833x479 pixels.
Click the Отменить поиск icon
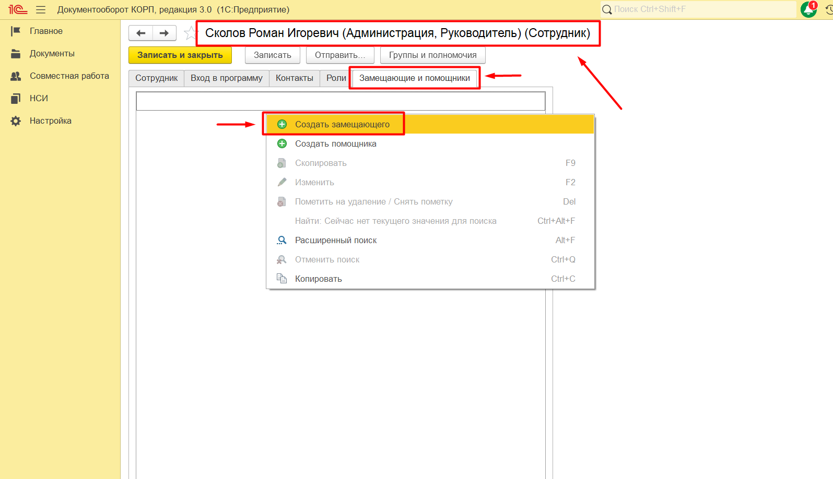(x=282, y=259)
